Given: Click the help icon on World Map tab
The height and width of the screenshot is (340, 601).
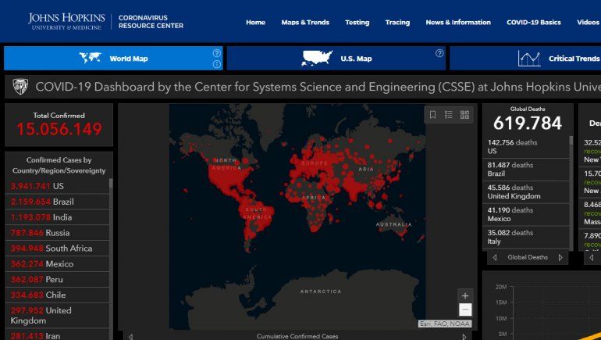Looking at the screenshot, I should 216,53.
